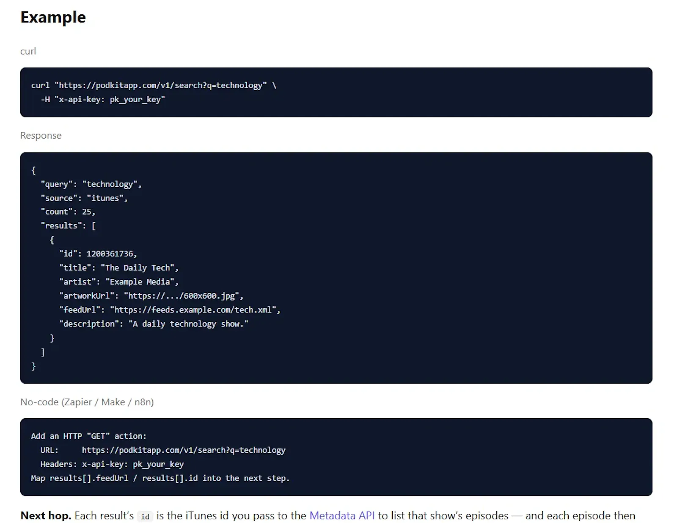Click the "artworkUrl" line in the response
677x523 pixels.
point(151,296)
